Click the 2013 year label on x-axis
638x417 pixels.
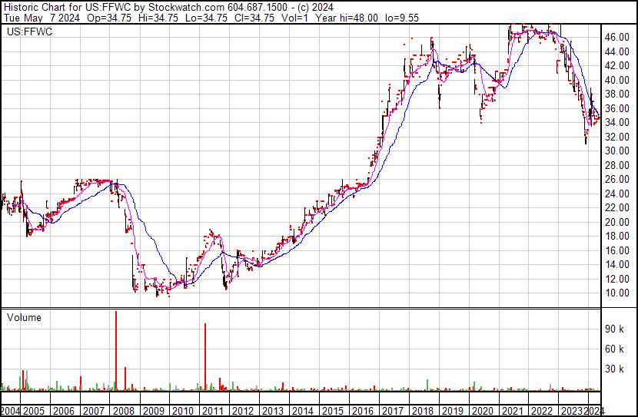(272, 411)
